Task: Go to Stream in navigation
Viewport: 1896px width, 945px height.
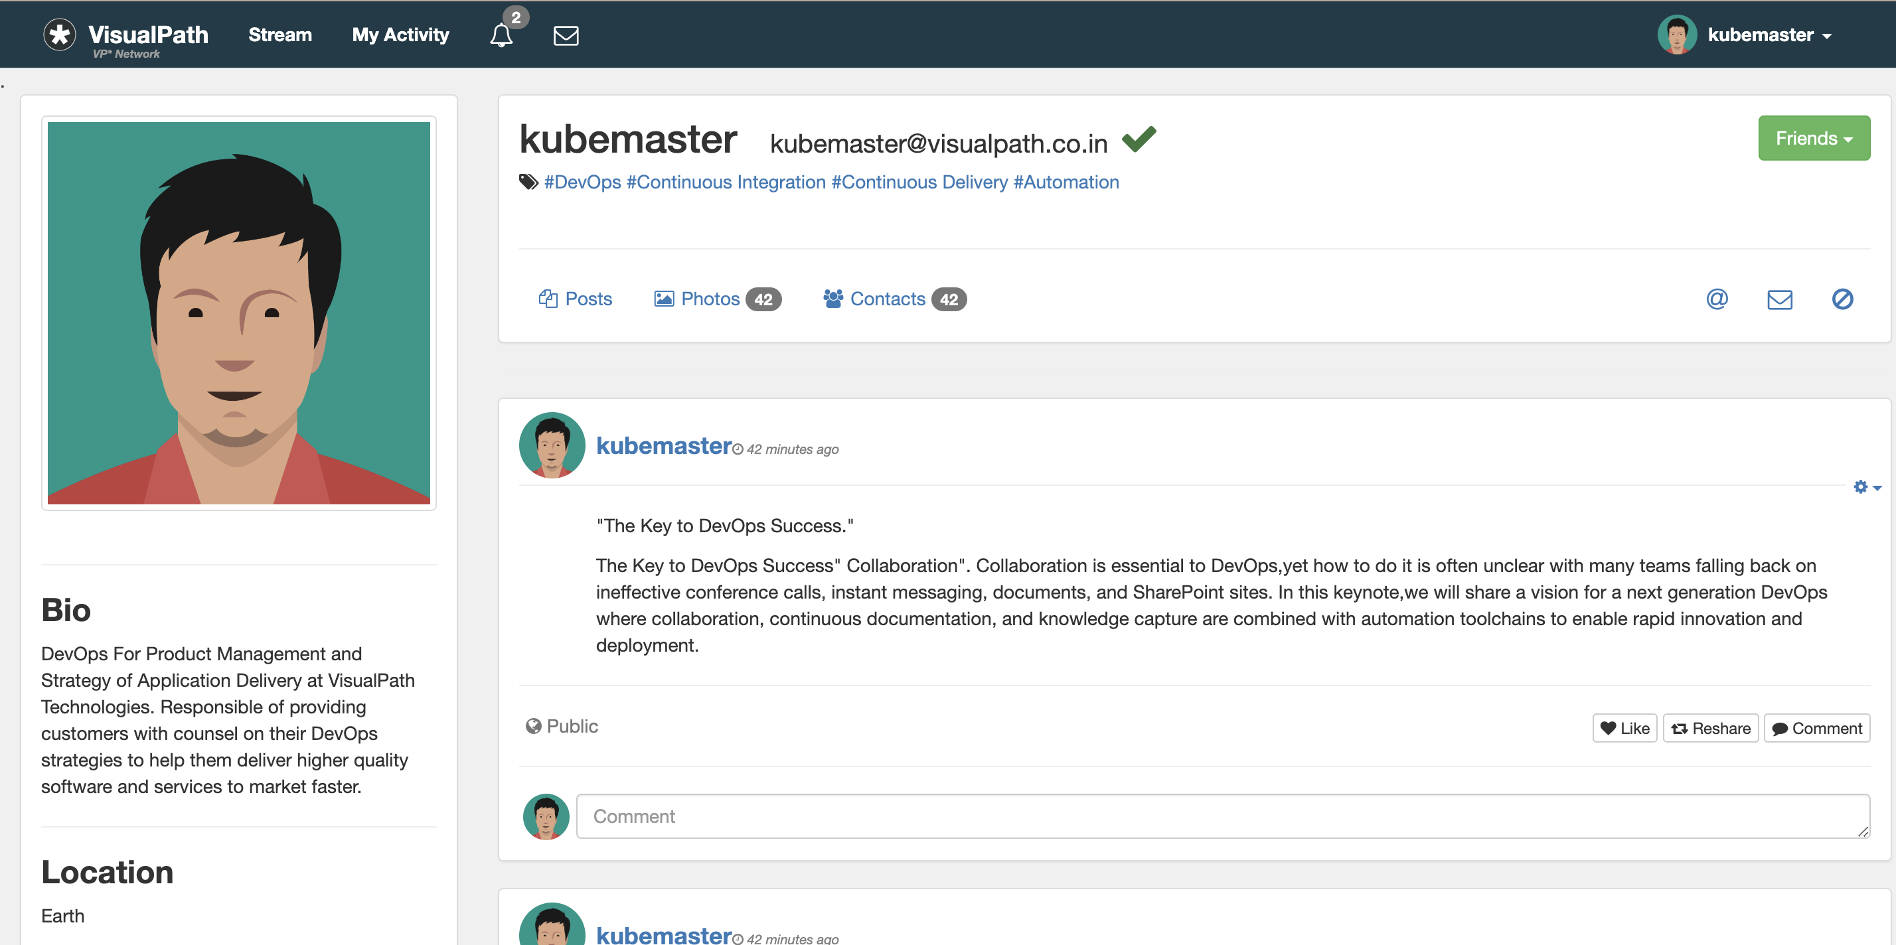Action: click(279, 35)
